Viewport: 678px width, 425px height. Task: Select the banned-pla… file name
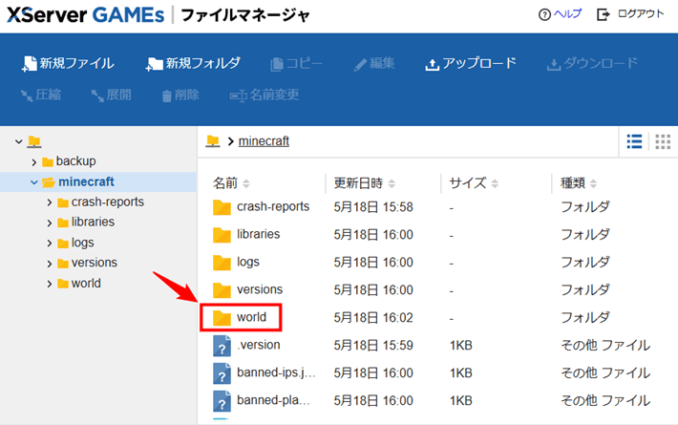[x=273, y=400]
